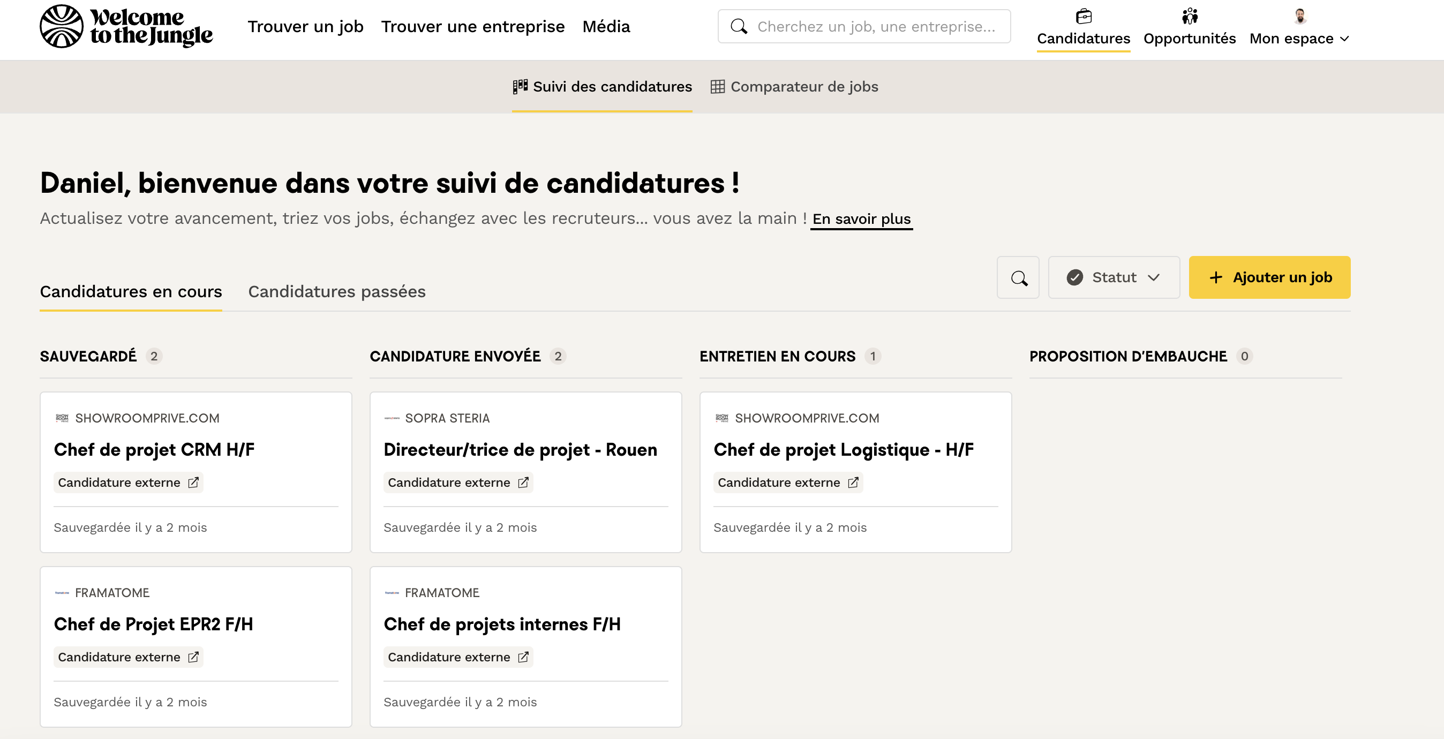Open the Trouver une entreprise menu
Image resolution: width=1444 pixels, height=739 pixels.
click(x=472, y=26)
